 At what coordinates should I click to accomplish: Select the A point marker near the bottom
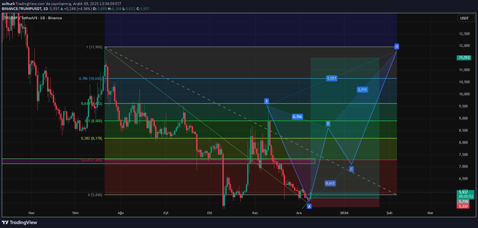pos(309,206)
